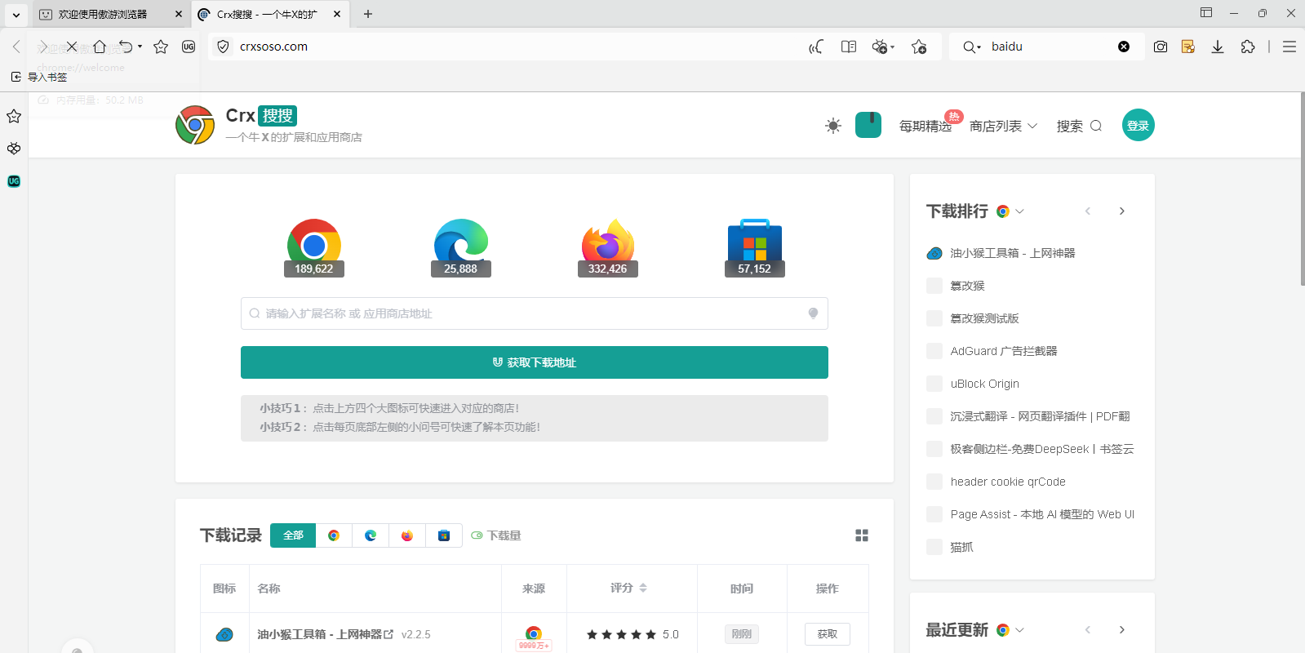Click the 登录 login button
The image size is (1305, 653).
[1138, 126]
